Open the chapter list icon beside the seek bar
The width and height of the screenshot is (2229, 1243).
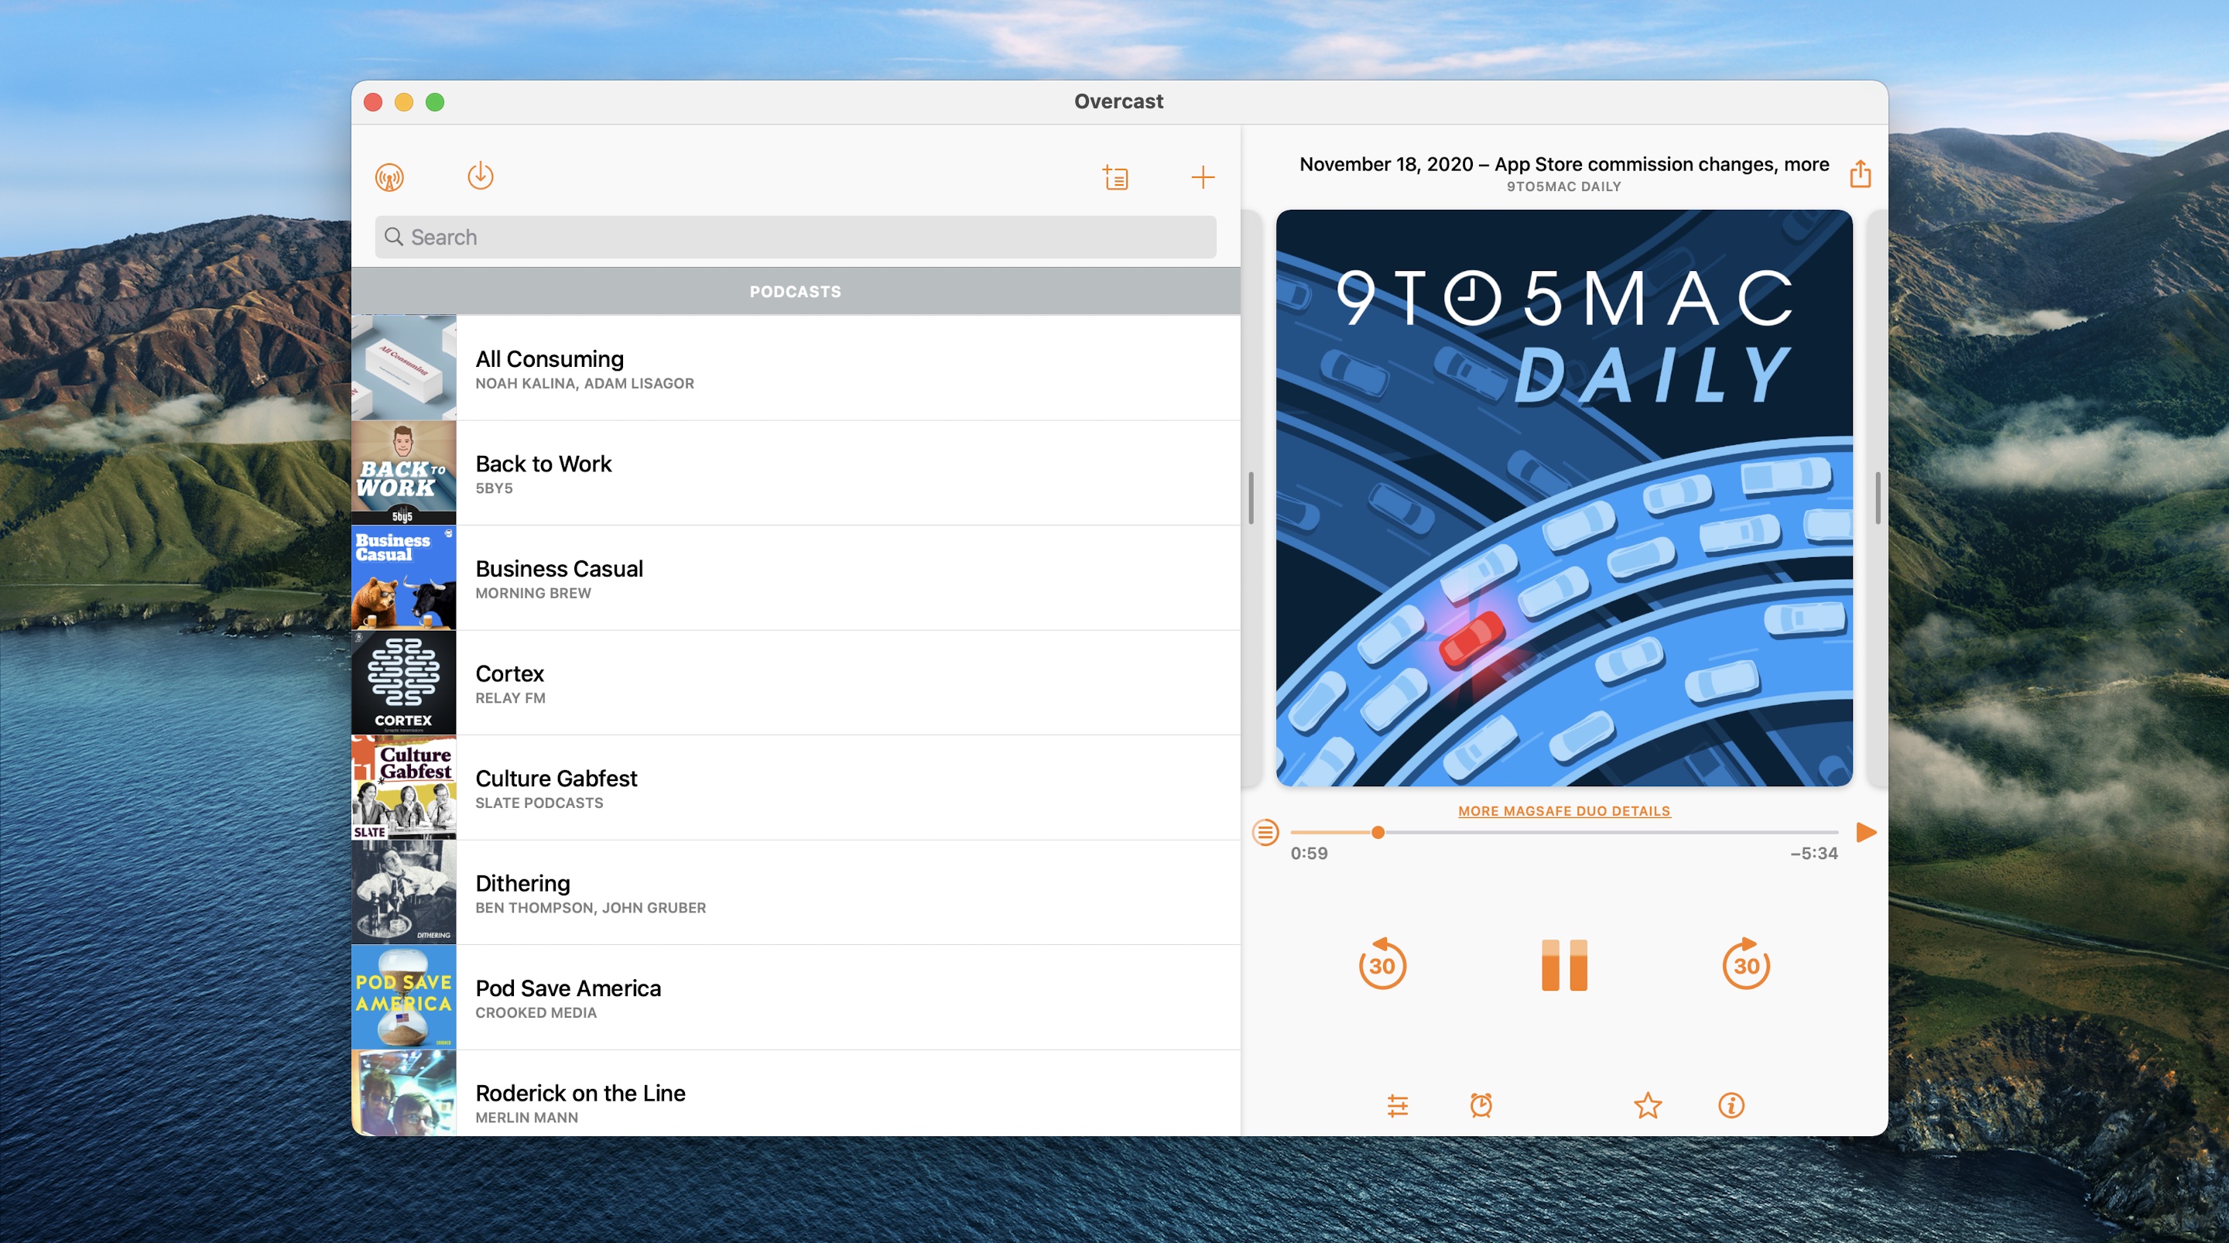pos(1264,832)
